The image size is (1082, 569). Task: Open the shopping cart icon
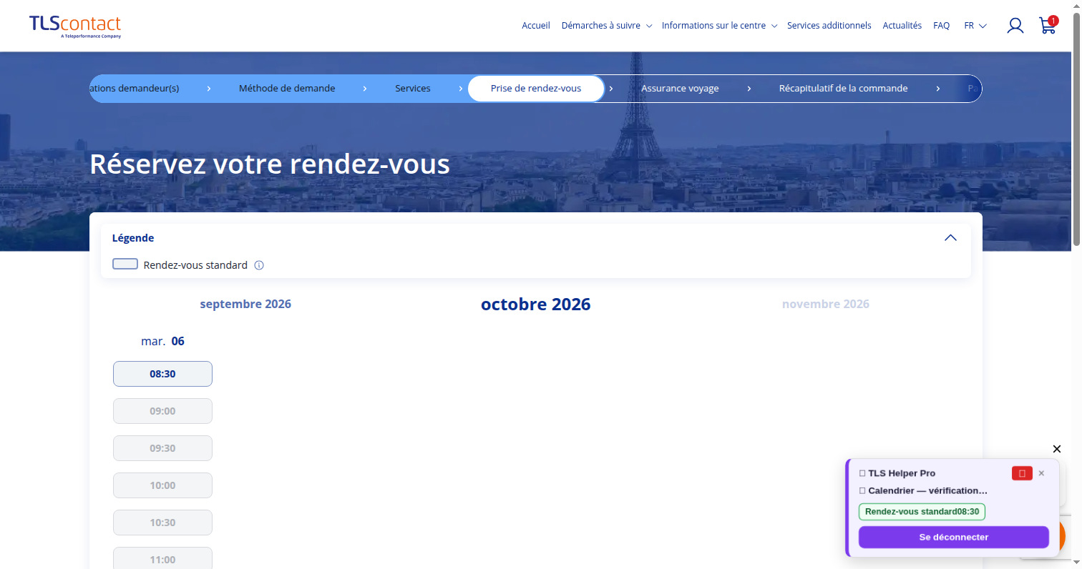1048,25
